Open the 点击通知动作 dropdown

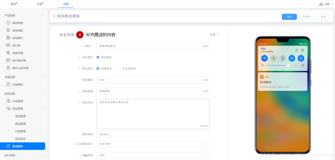tap(153, 144)
